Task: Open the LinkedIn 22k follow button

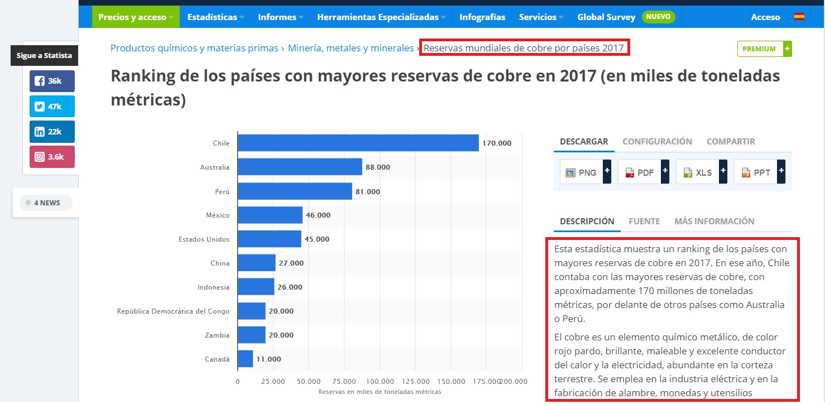Action: click(52, 132)
